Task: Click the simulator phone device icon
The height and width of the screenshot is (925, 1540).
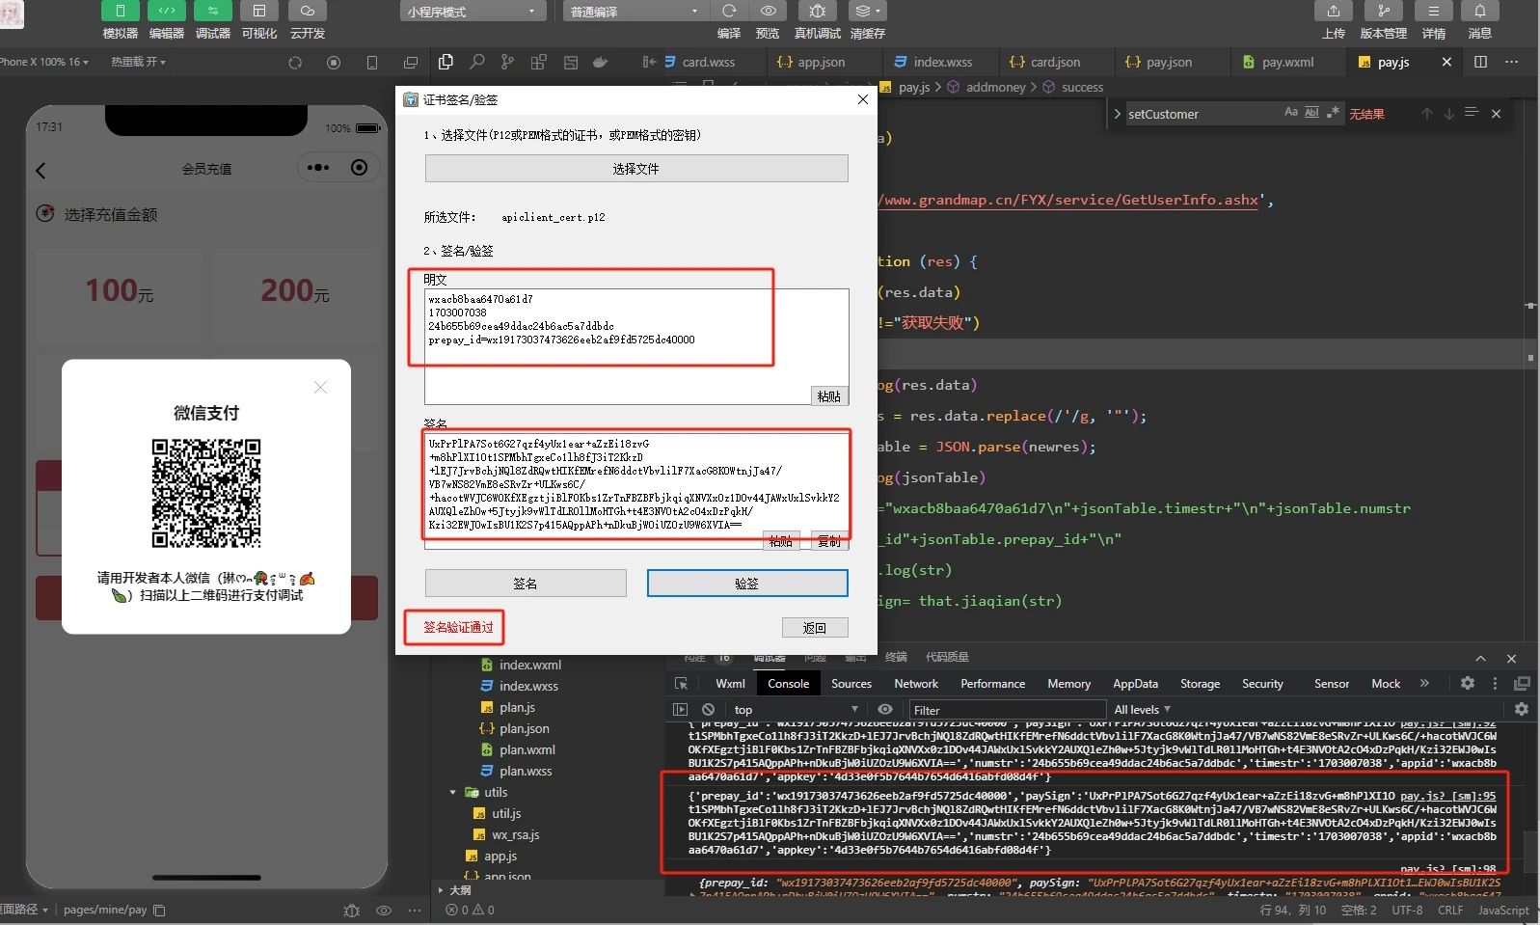Action: click(x=372, y=63)
